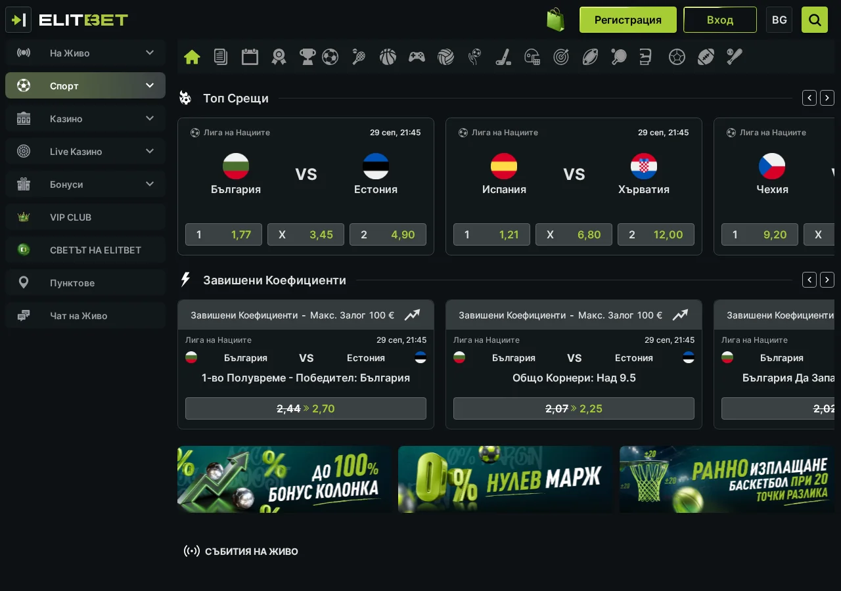This screenshot has width=841, height=591.
Task: Open the РАННО ИЗПЛАЩАНЕ basketball banner
Action: [727, 479]
